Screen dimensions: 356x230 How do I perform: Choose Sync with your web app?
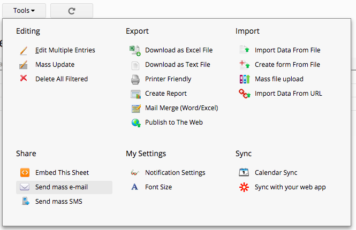pyautogui.click(x=290, y=187)
